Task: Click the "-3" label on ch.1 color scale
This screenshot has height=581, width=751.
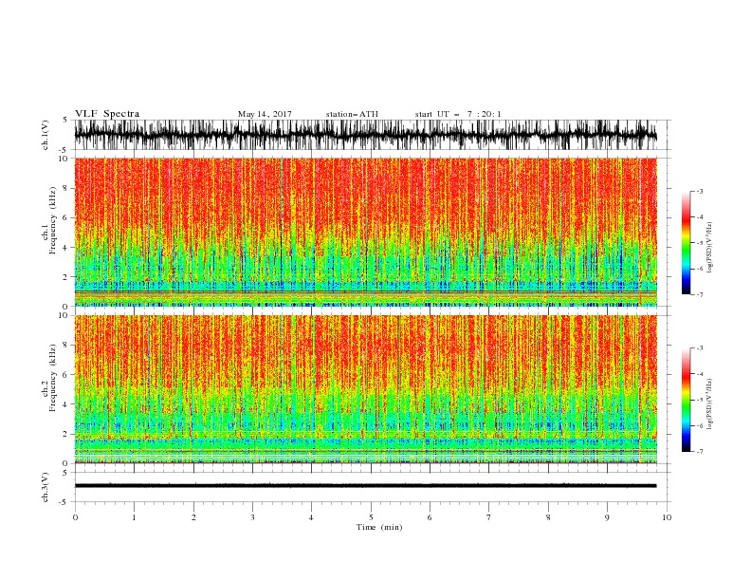Action: click(700, 191)
